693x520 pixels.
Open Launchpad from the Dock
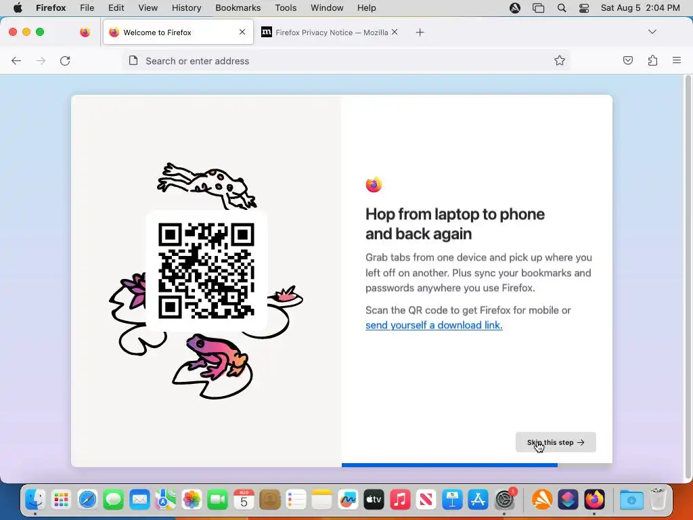pyautogui.click(x=61, y=500)
